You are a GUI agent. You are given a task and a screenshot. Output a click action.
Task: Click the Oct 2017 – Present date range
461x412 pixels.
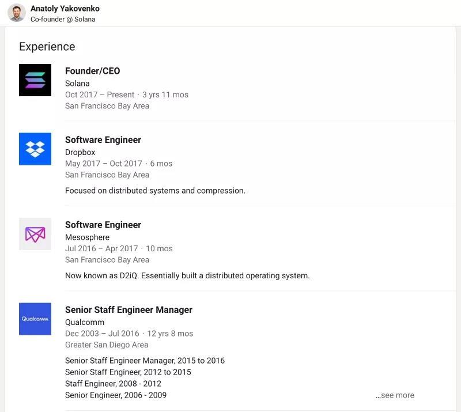99,95
